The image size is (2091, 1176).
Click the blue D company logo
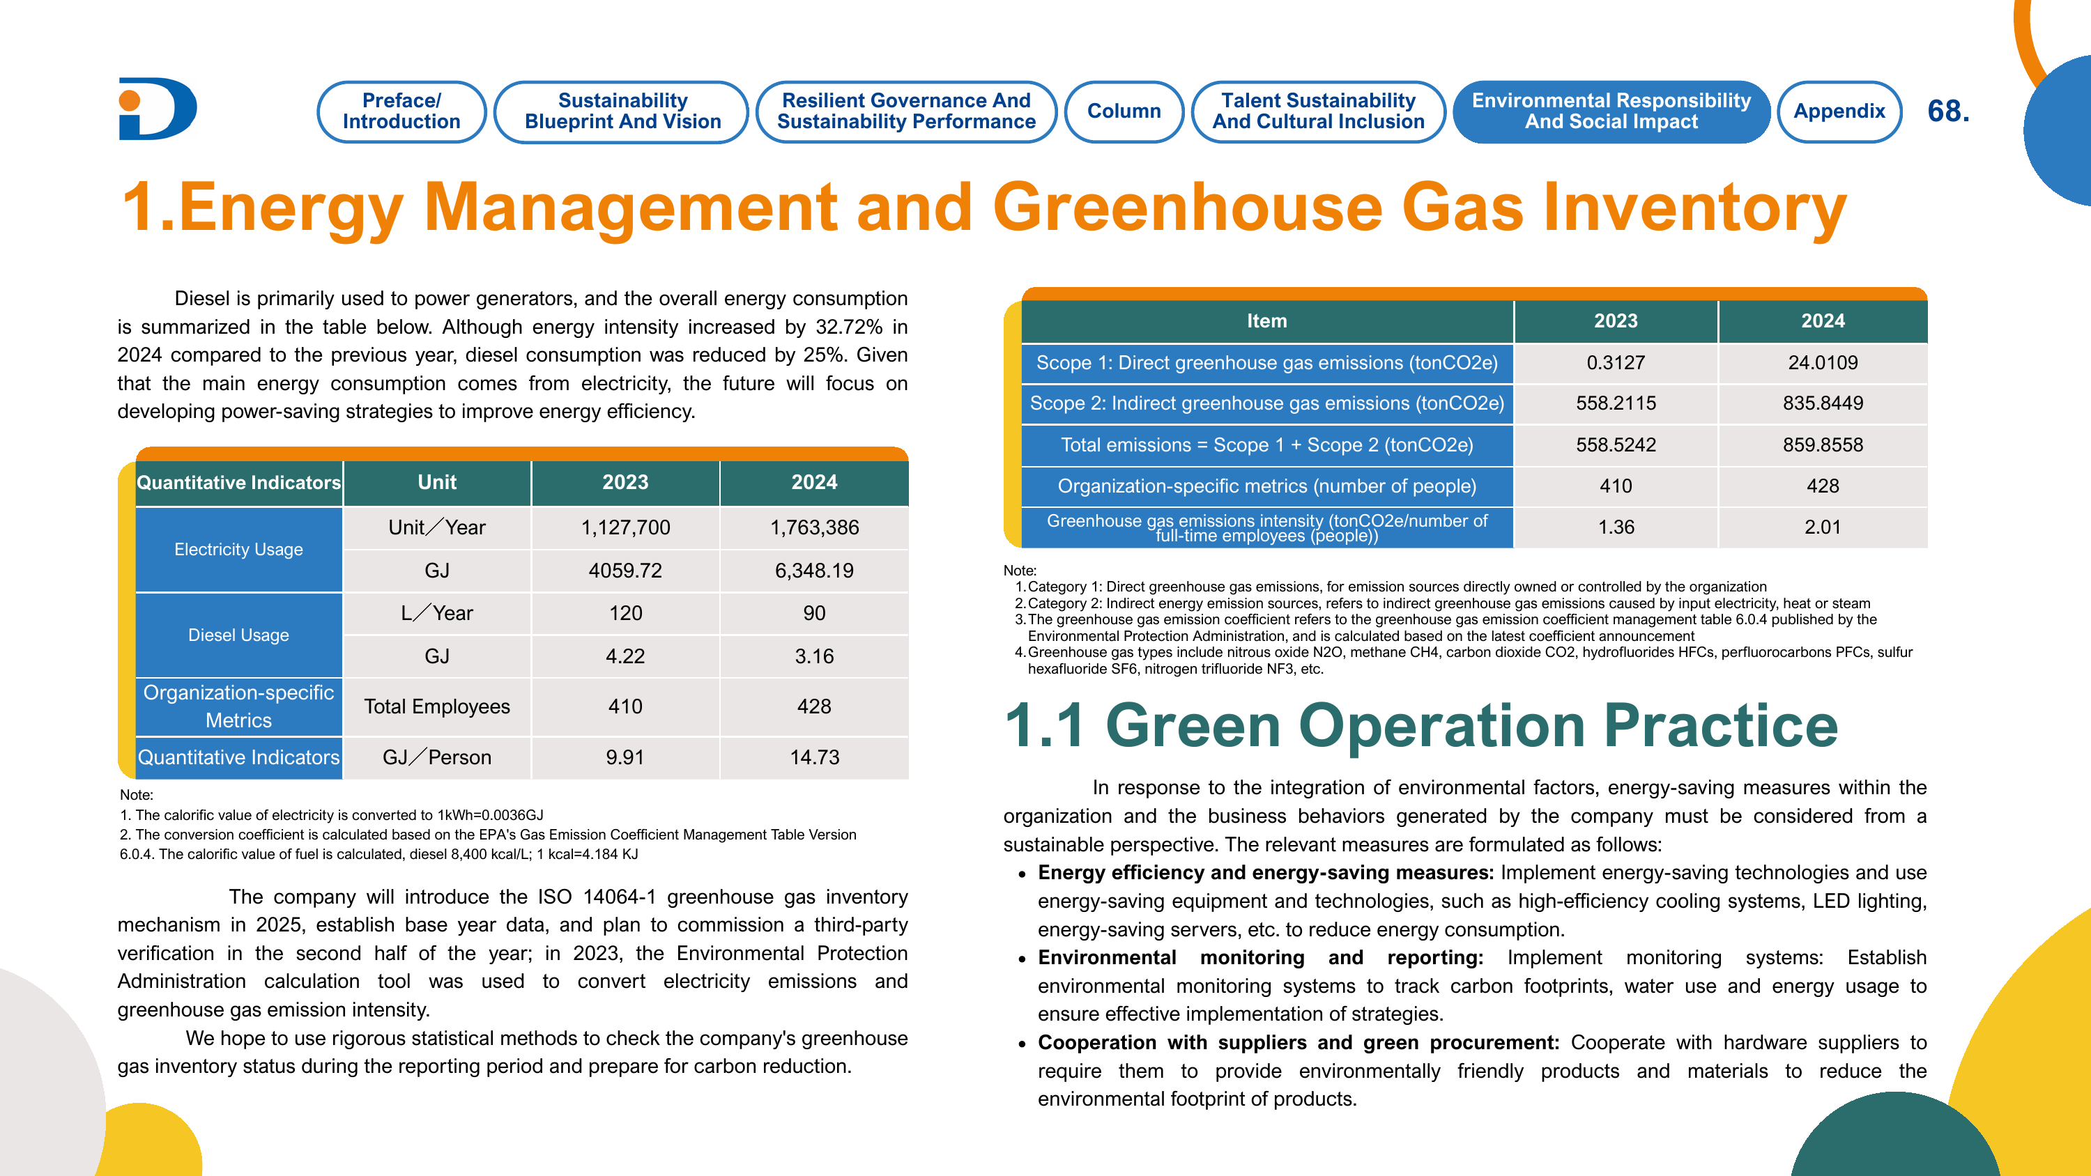tap(158, 109)
